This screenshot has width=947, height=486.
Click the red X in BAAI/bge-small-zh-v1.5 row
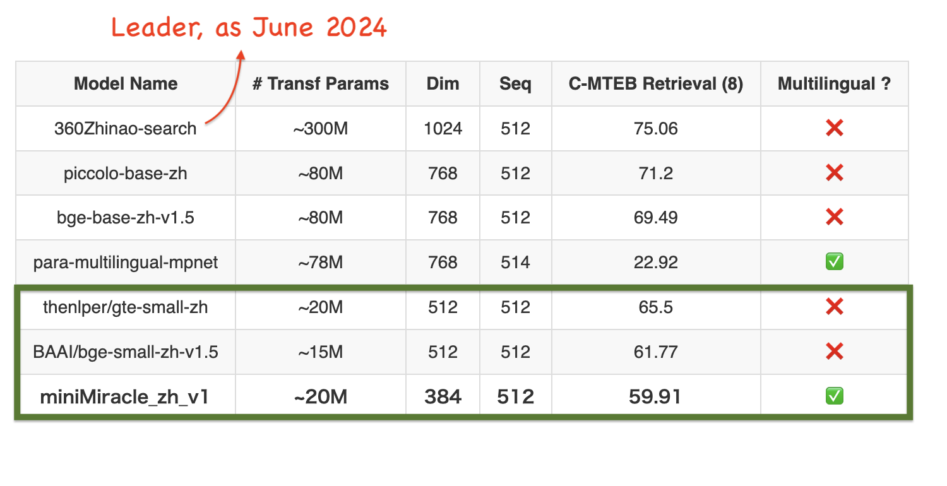(834, 352)
